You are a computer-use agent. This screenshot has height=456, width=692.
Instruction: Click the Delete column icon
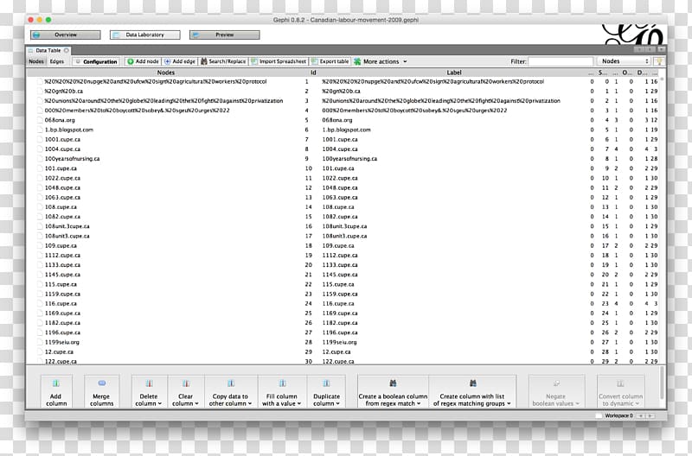149,383
